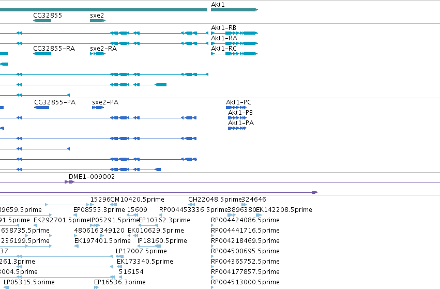Click the EK292701.5prime EST label
This screenshot has height=290, width=440.
click(x=62, y=220)
